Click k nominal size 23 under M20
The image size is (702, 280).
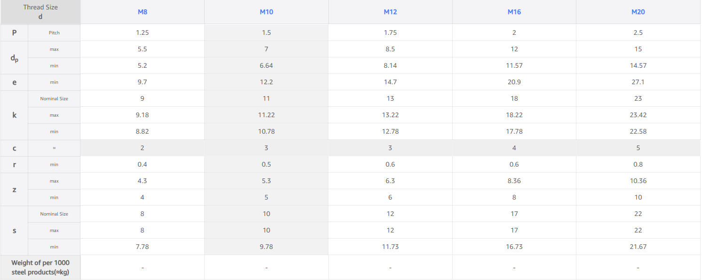(x=638, y=98)
